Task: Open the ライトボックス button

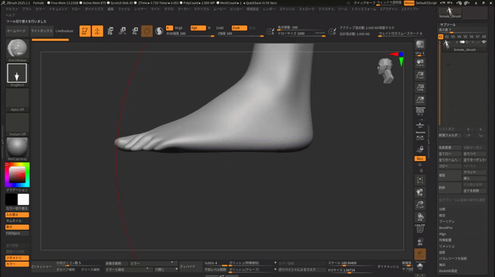Action: [42, 31]
